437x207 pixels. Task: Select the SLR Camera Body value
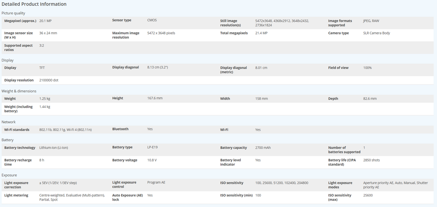tap(377, 33)
